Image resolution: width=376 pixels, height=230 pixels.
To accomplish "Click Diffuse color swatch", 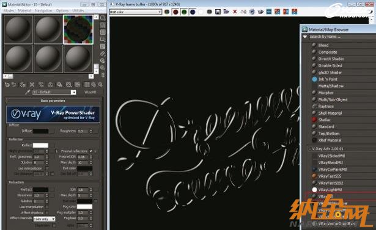I will pos(40,131).
